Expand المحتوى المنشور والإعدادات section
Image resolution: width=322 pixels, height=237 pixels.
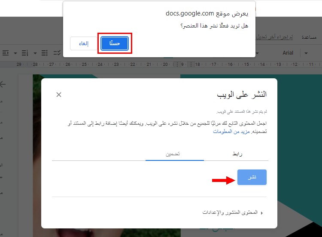pyautogui.click(x=232, y=212)
